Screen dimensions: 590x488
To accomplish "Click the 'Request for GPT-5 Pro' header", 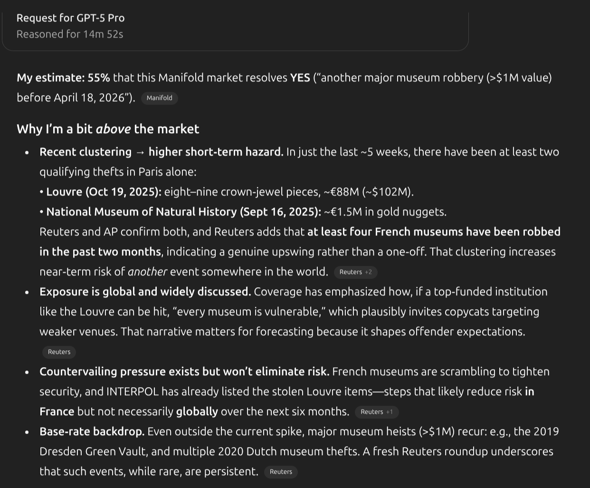I will point(70,18).
